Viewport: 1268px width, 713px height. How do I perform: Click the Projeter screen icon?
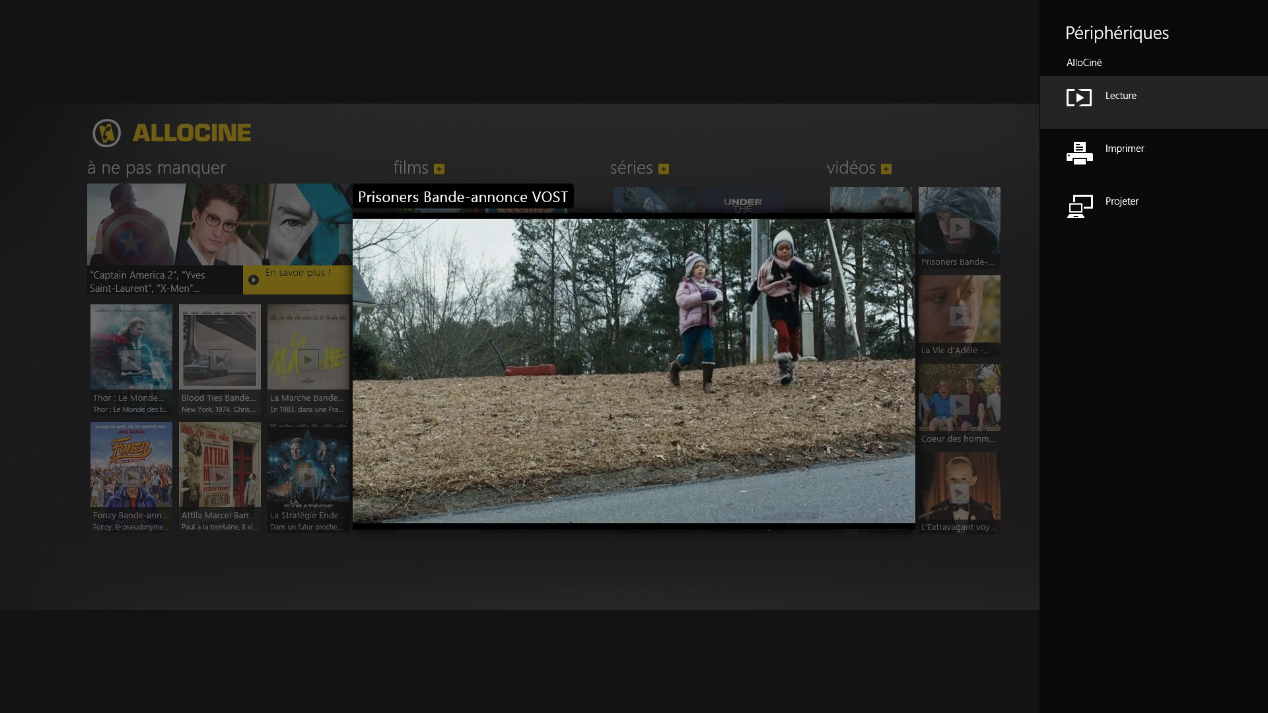point(1079,206)
